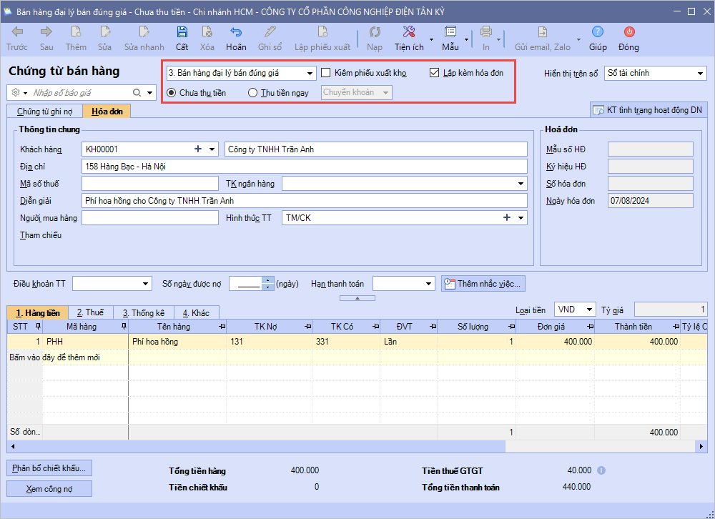The image size is (715, 519).
Task: Uncheck Lập kèm hóa đơn checkbox
Action: click(x=435, y=73)
